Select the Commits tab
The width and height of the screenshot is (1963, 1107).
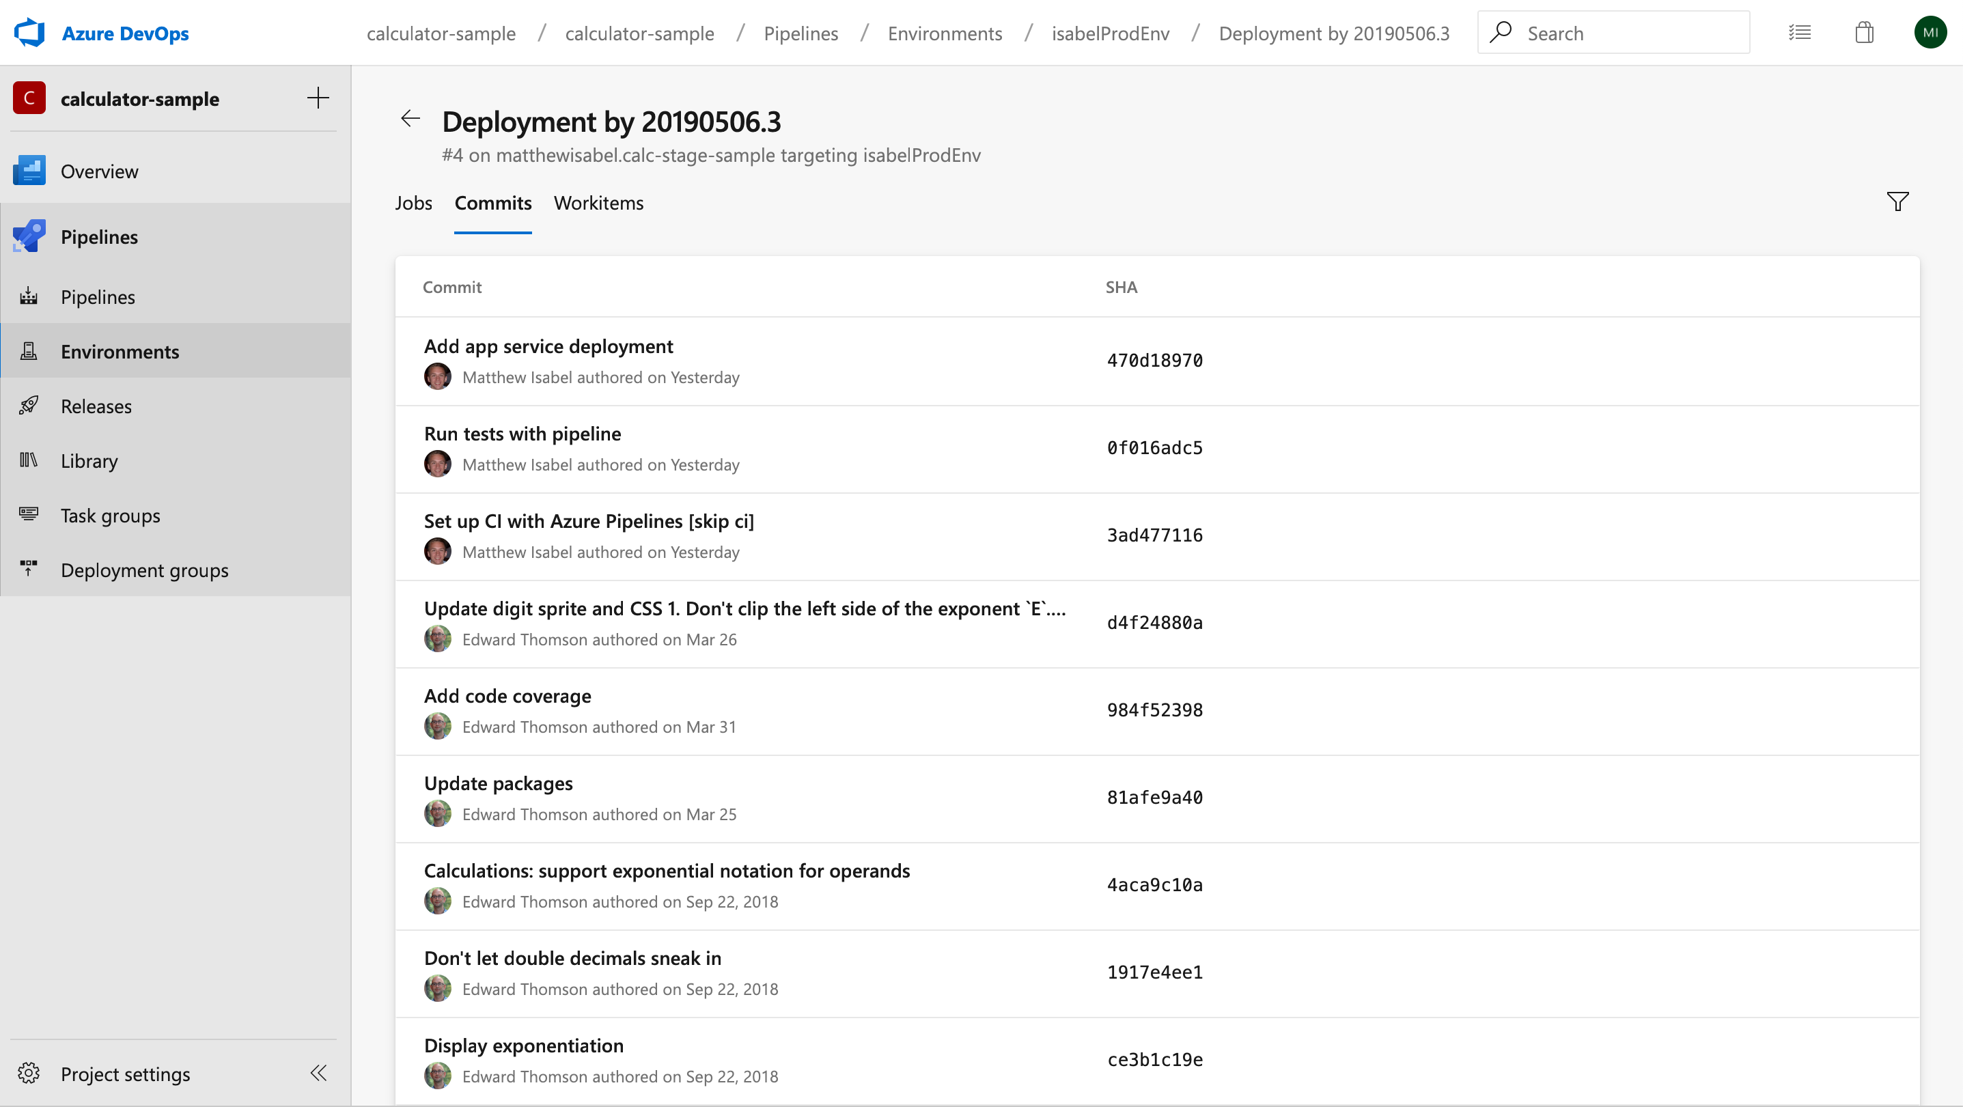click(493, 203)
